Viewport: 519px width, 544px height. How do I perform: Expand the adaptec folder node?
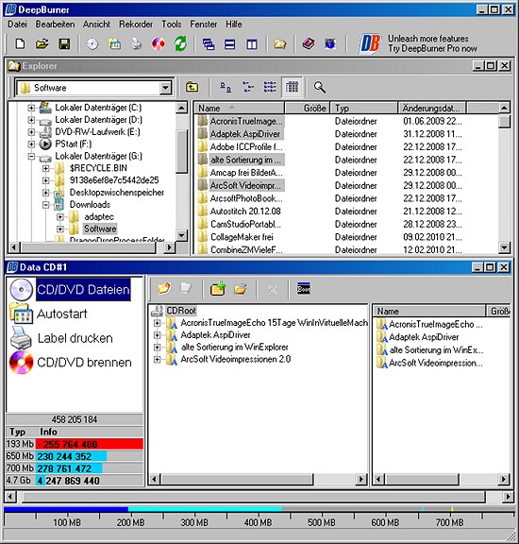(60, 217)
